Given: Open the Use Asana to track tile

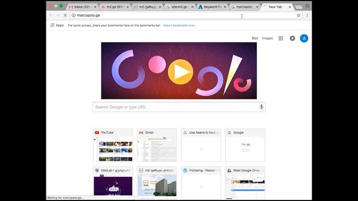Looking at the screenshot, I should 201,145.
